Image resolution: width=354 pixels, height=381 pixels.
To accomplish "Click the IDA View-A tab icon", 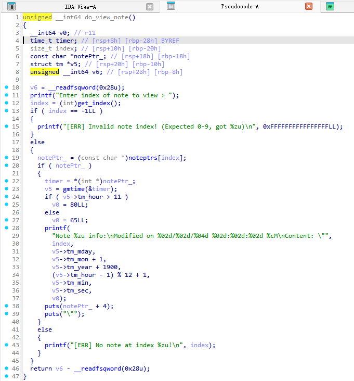I will coord(11,6).
